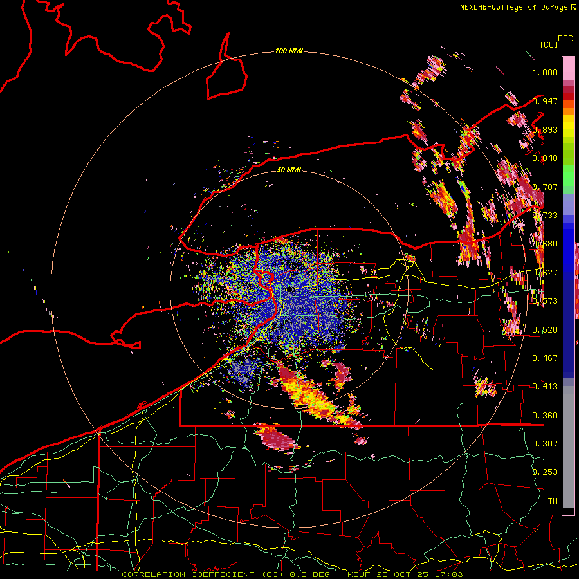
Task: Click the KBUF radar site identifier
Action: pyautogui.click(x=358, y=574)
